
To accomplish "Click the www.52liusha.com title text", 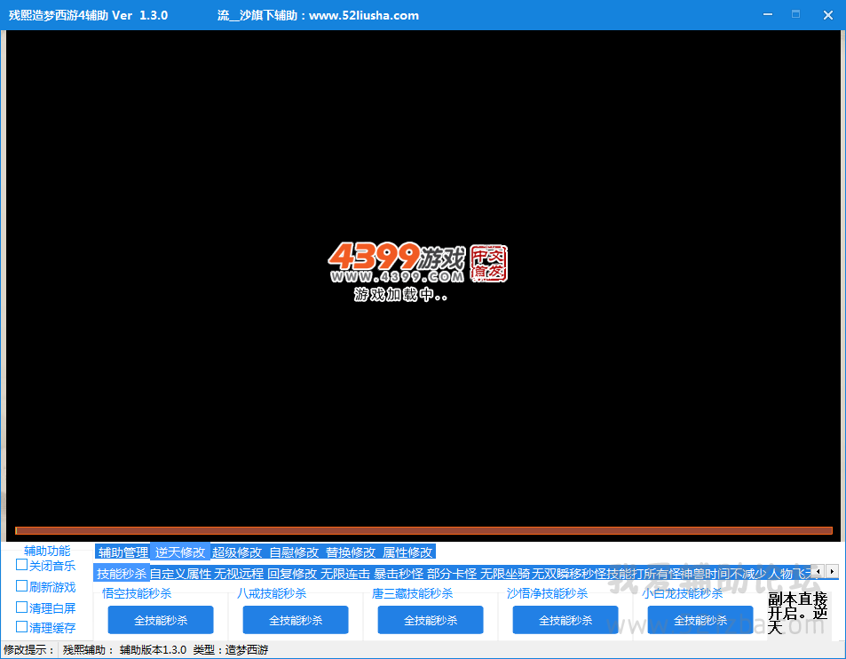I will click(364, 15).
